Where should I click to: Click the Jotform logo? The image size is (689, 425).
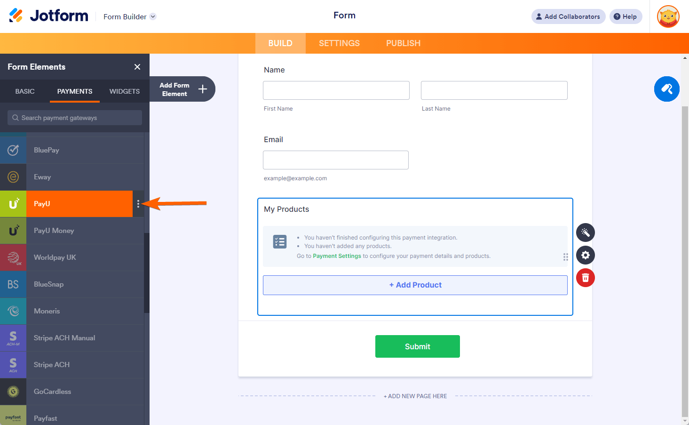coord(48,16)
